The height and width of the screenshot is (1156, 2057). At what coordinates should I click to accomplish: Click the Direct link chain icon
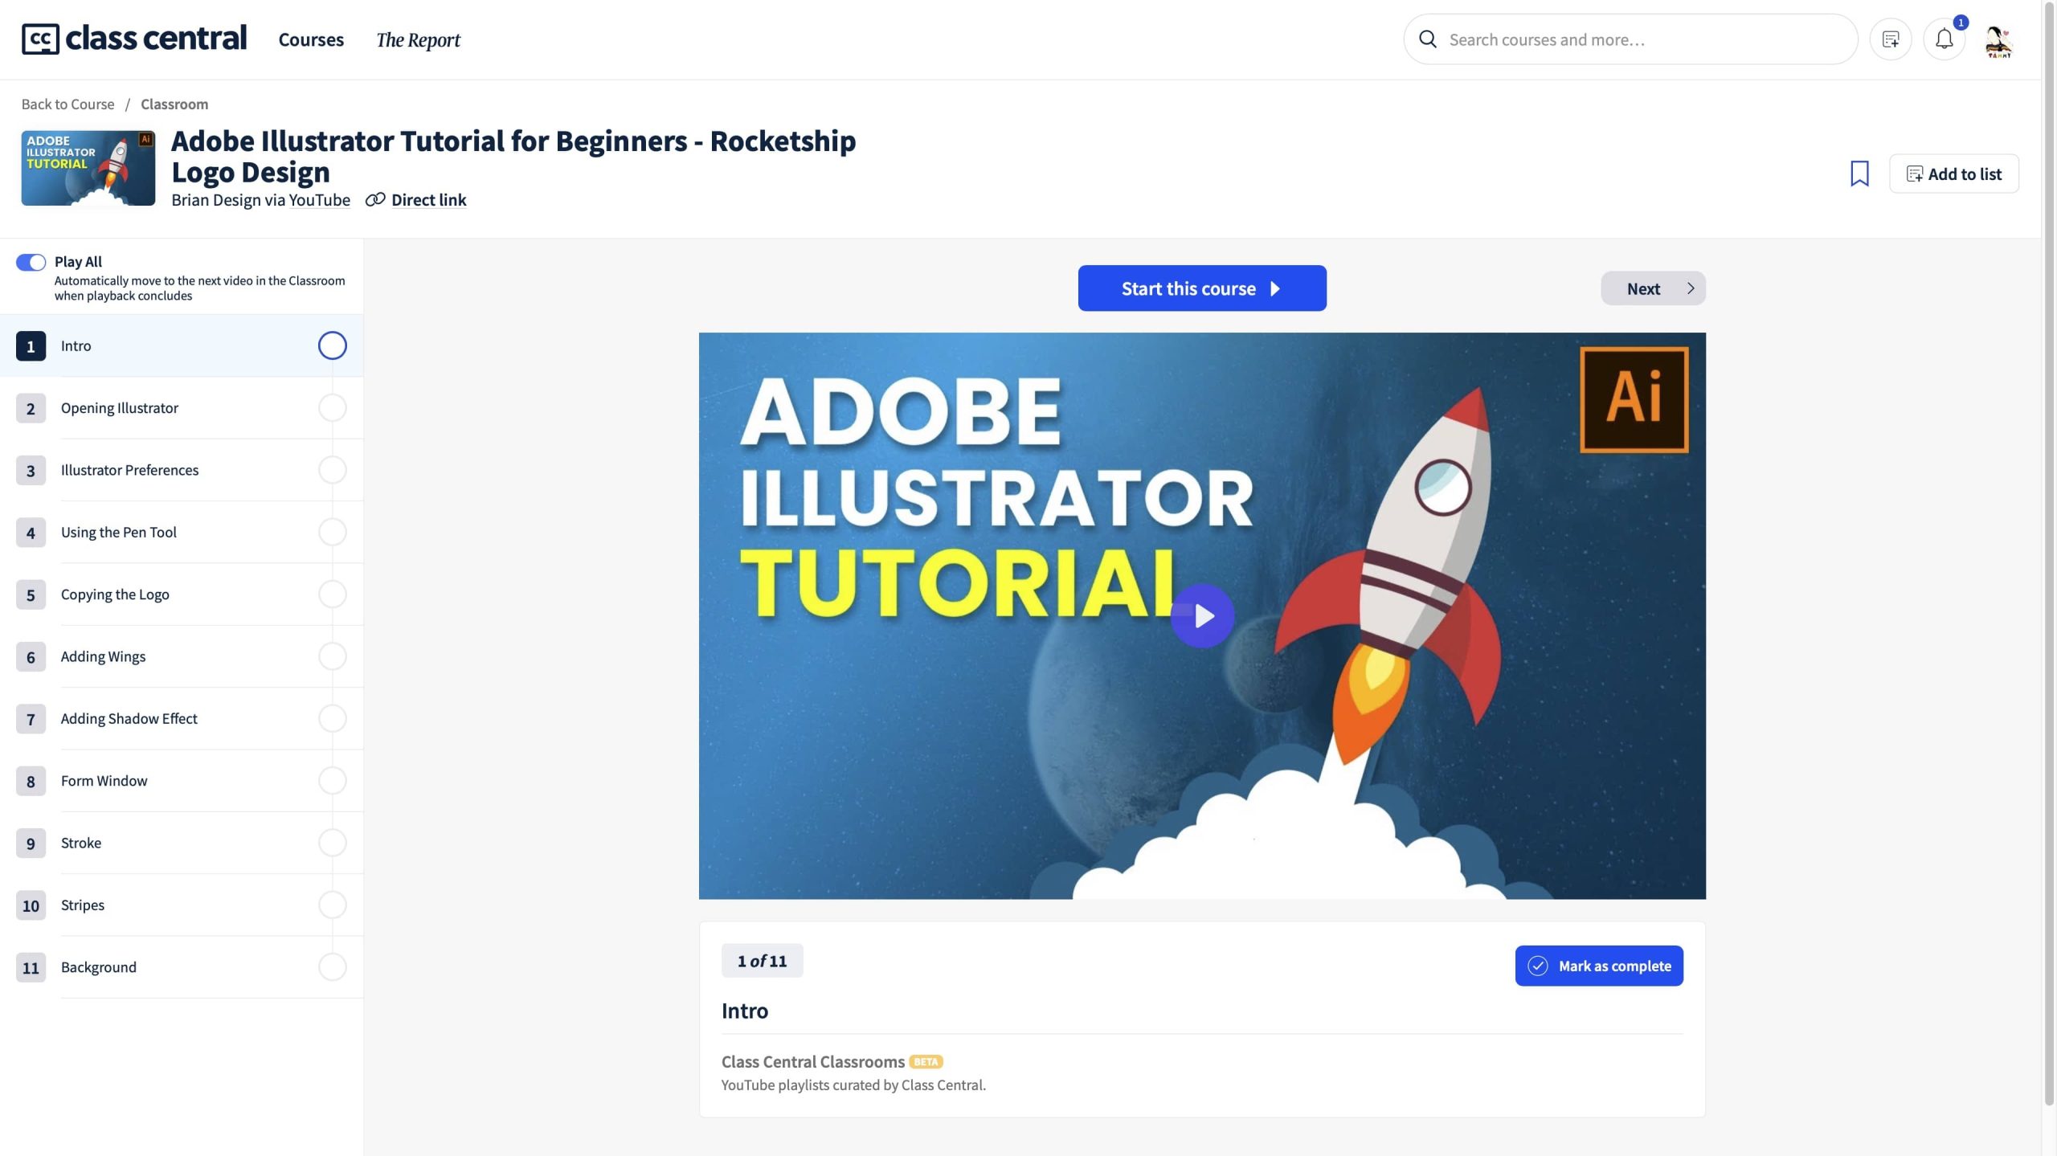375,200
